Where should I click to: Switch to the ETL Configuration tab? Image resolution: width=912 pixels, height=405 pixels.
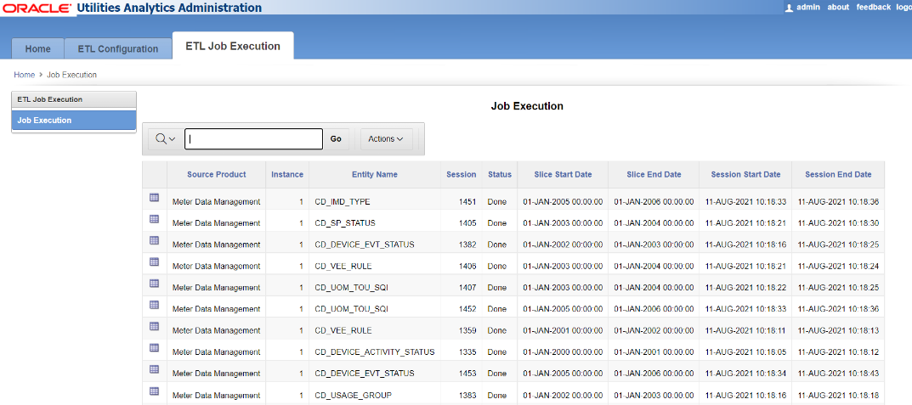click(118, 48)
